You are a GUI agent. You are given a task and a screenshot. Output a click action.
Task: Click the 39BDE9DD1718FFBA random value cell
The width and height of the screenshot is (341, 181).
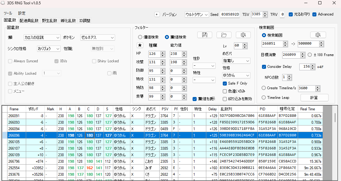(238, 129)
